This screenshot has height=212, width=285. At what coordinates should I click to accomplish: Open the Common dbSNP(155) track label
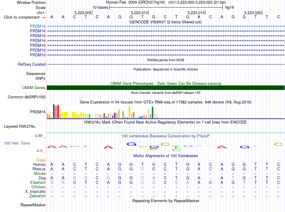click(27, 97)
